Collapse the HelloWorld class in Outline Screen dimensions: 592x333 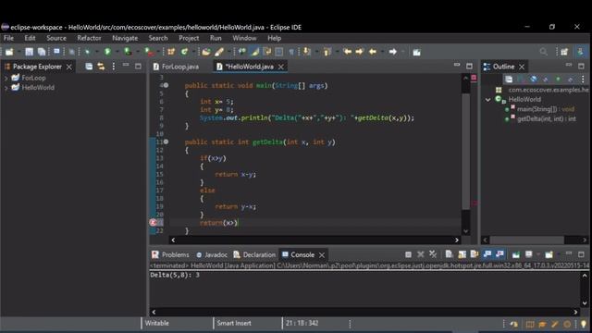coord(487,100)
